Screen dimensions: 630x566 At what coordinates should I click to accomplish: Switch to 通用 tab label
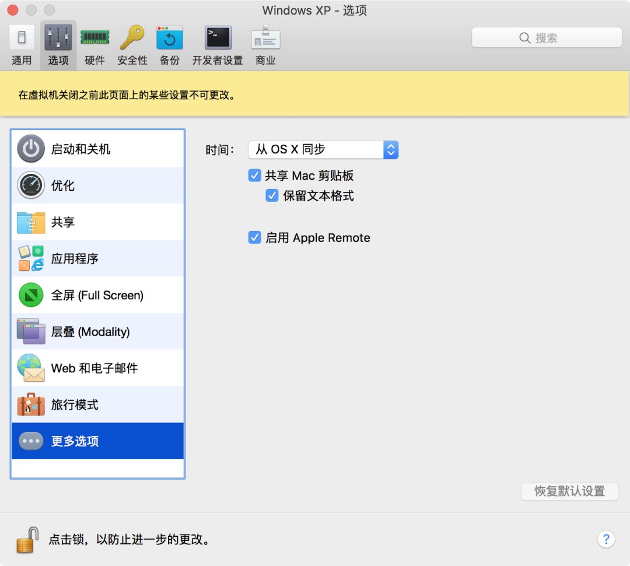(x=22, y=60)
